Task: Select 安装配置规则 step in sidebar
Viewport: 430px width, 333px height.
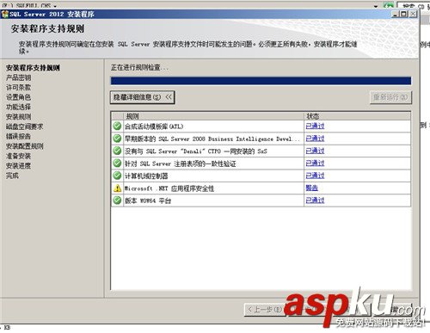Action: click(24, 146)
